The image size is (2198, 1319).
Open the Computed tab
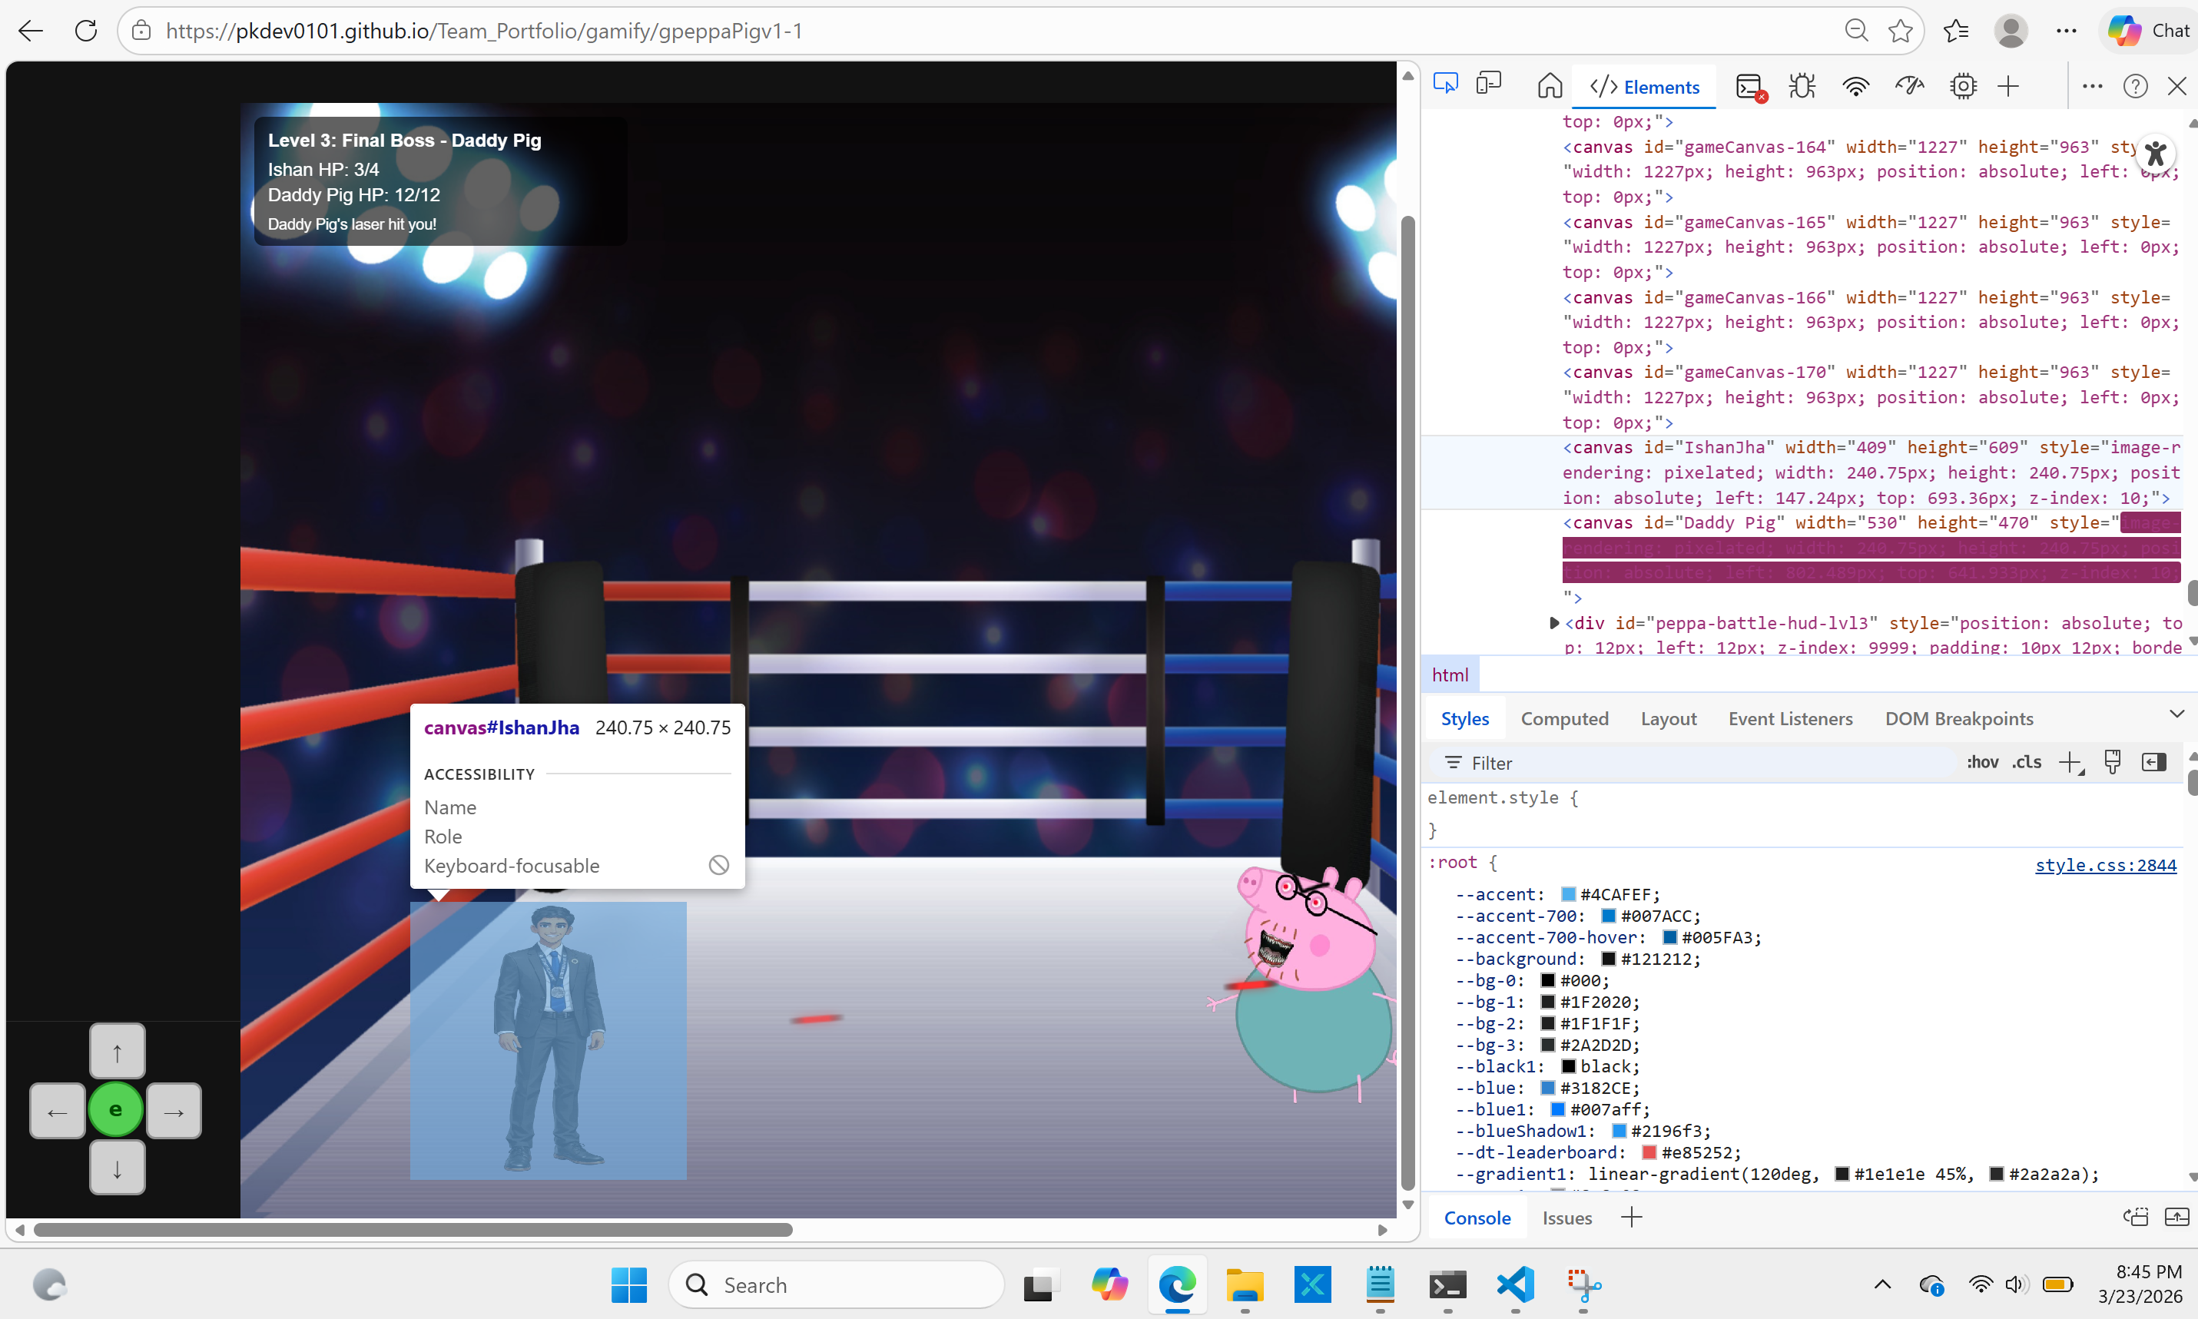tap(1564, 718)
